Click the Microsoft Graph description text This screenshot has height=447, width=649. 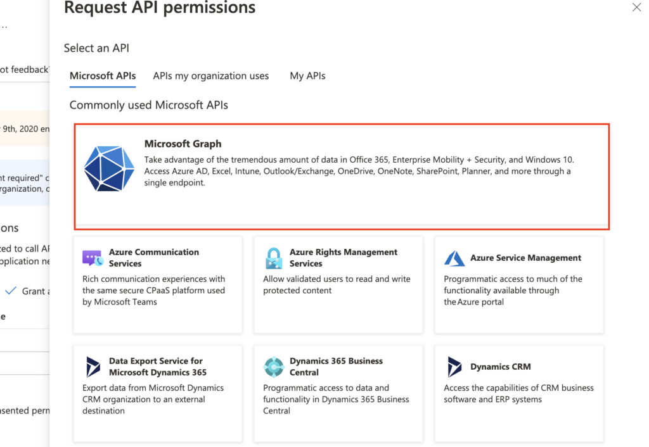[359, 171]
